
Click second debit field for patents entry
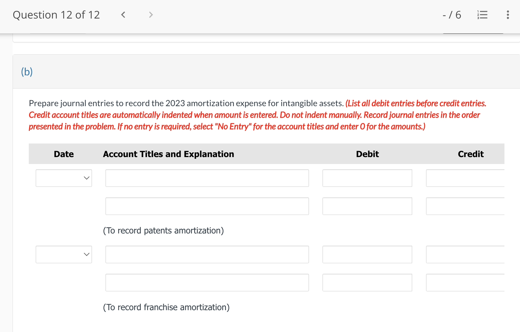[x=367, y=206]
